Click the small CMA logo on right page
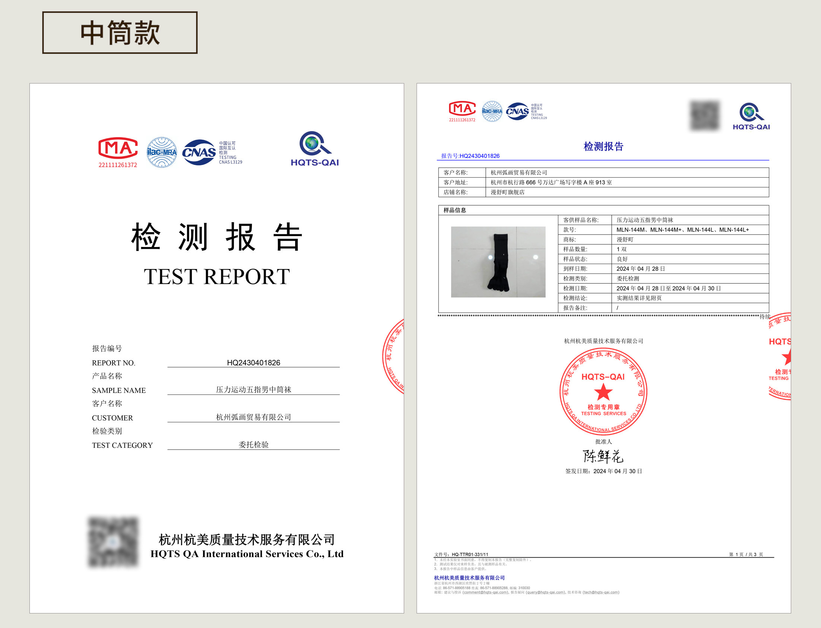This screenshot has width=821, height=628. coord(462,109)
